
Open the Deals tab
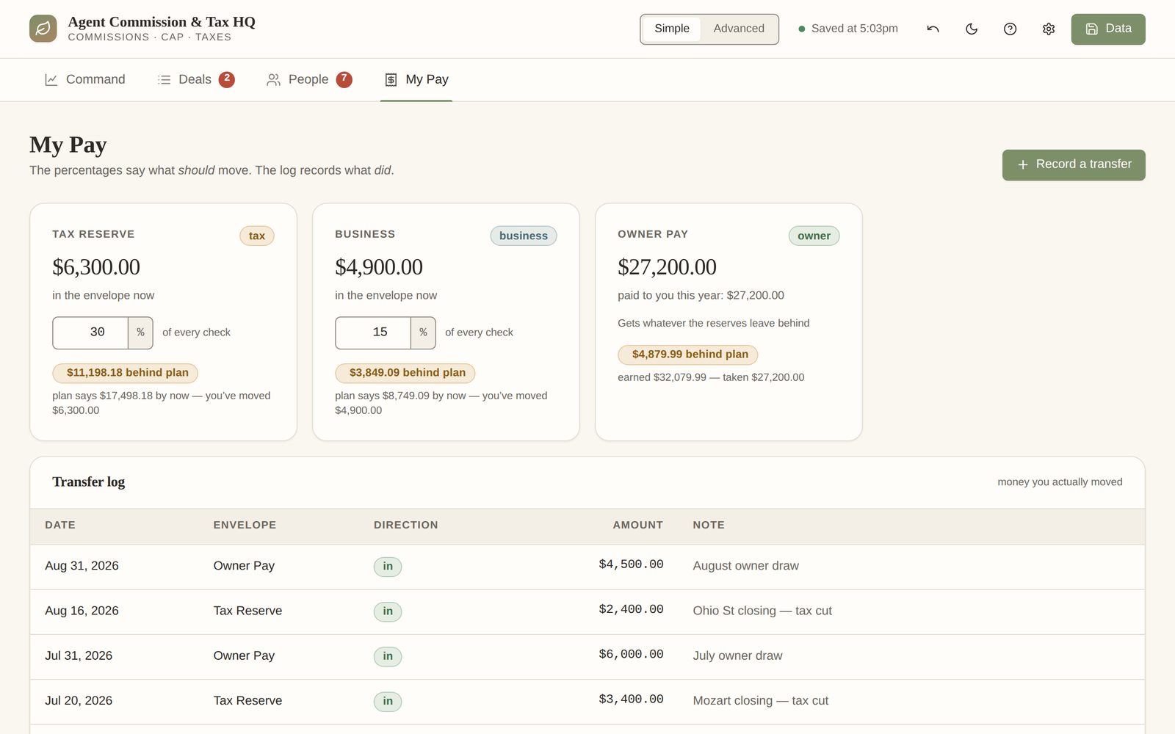(x=195, y=80)
